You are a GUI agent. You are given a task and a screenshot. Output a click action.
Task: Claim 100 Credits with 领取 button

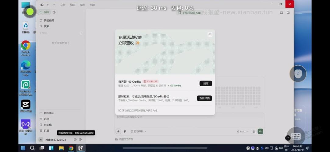[206, 83]
